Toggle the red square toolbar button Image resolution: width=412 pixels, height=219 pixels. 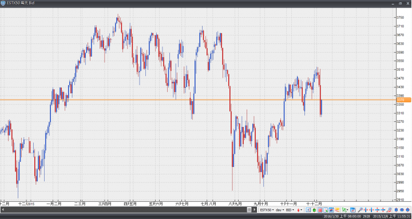tap(320, 210)
